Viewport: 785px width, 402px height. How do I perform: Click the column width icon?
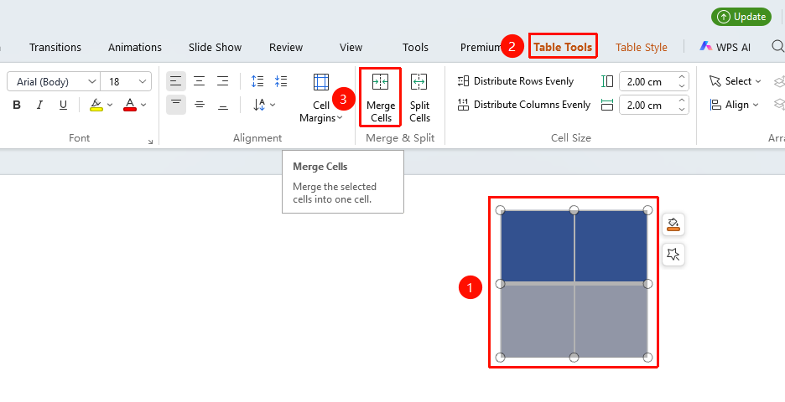tap(607, 105)
